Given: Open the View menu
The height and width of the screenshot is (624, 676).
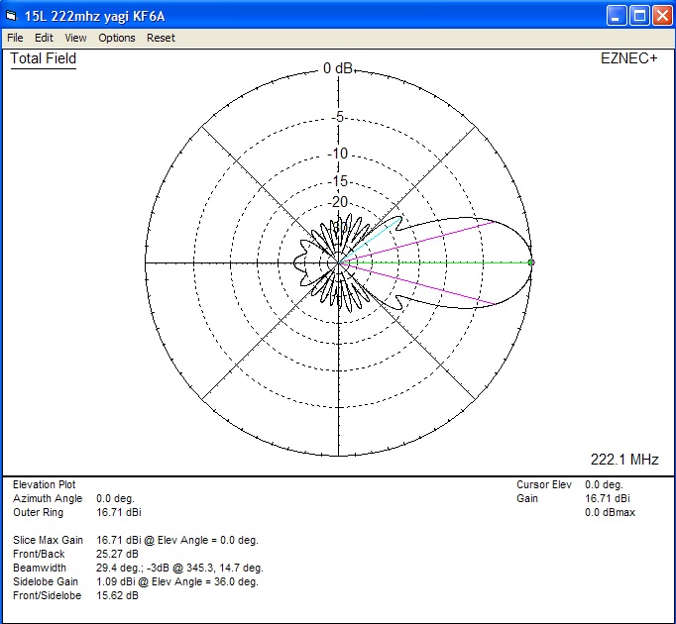Looking at the screenshot, I should (x=75, y=38).
